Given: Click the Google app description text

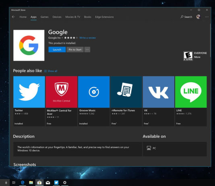Looking at the screenshot, I should [73, 149].
